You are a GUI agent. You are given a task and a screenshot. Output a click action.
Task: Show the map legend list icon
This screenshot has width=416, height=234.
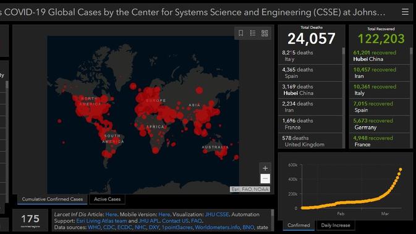click(x=253, y=33)
